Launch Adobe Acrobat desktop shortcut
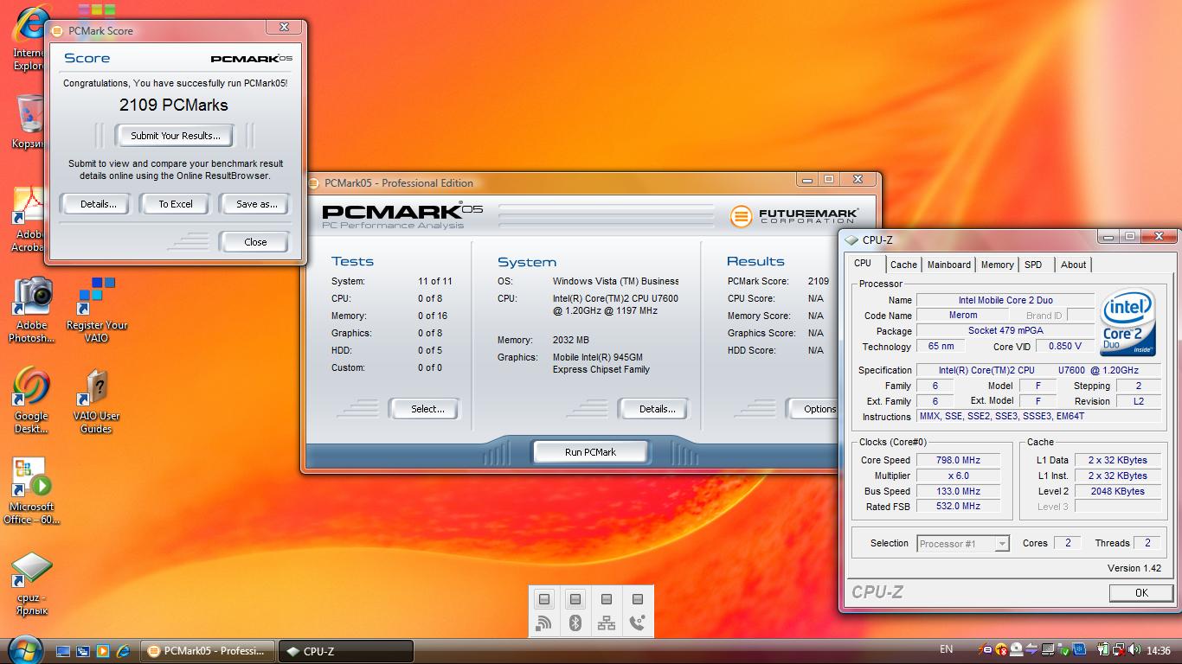 point(29,220)
